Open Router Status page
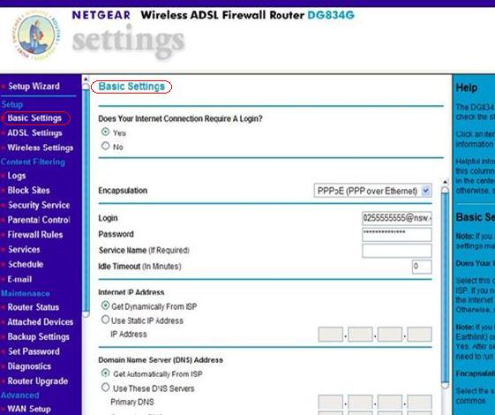The height and width of the screenshot is (415, 495). pyautogui.click(x=34, y=307)
